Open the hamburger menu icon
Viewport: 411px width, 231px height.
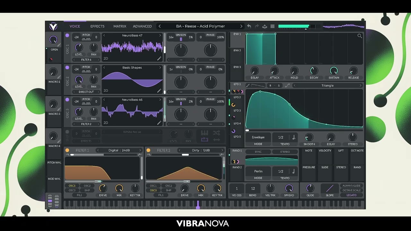[x=272, y=26]
